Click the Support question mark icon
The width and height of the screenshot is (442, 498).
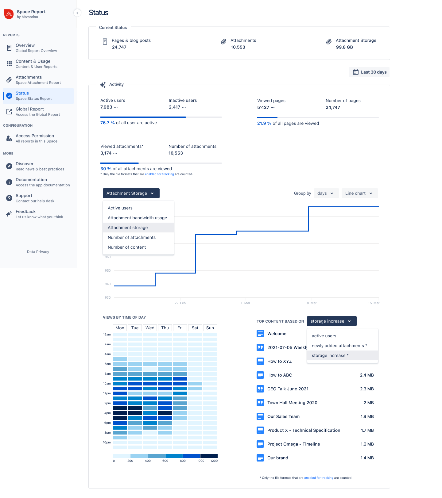pos(9,198)
